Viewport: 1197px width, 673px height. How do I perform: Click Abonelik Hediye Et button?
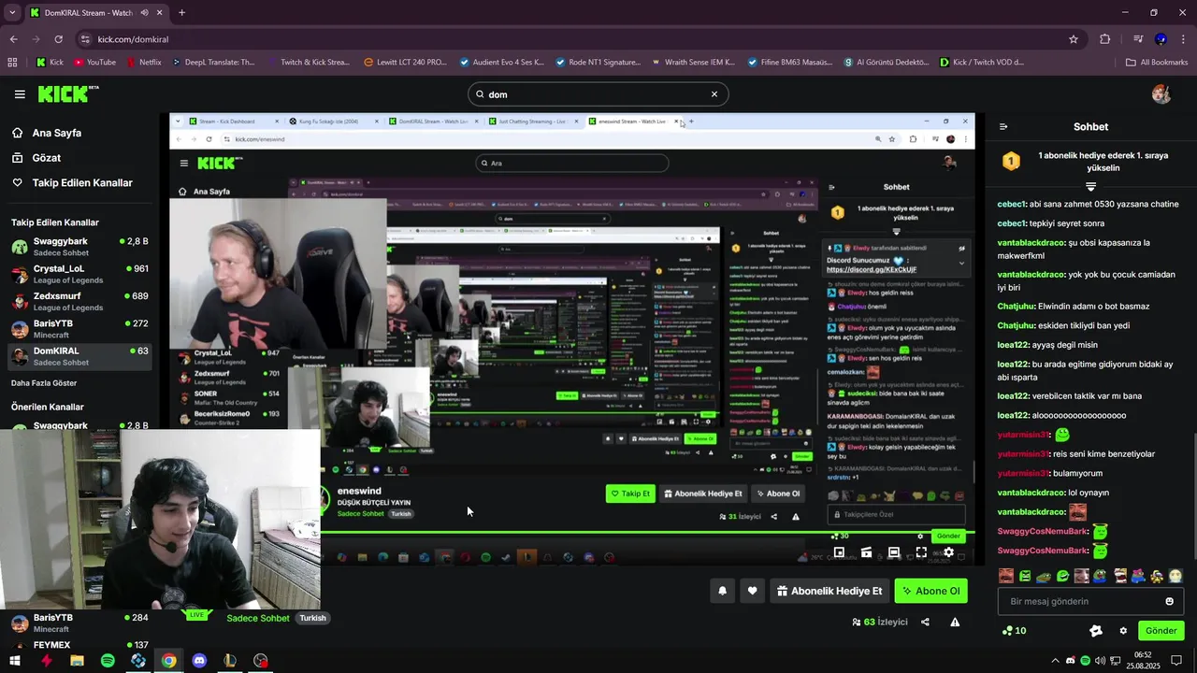pyautogui.click(x=829, y=591)
